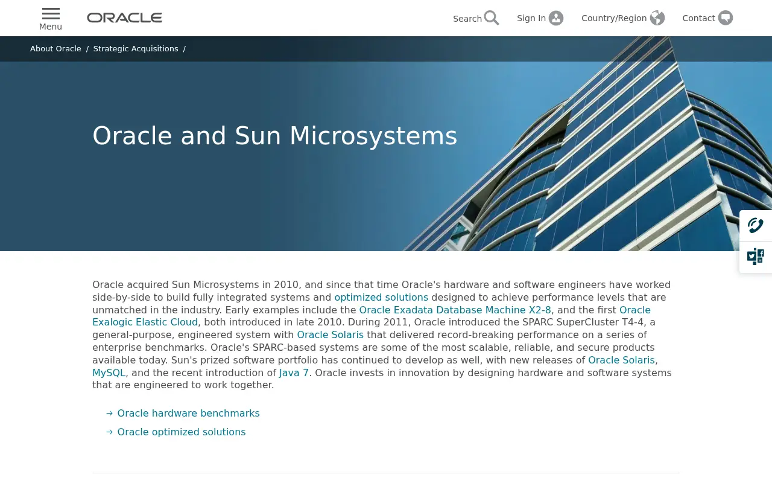Viewport: 772px width, 483px height.
Task: Click the Oracle and Sun Microsystems heading
Action: tap(275, 136)
